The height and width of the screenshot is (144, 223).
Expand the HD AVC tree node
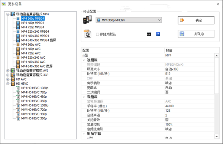[x=8, y=79]
